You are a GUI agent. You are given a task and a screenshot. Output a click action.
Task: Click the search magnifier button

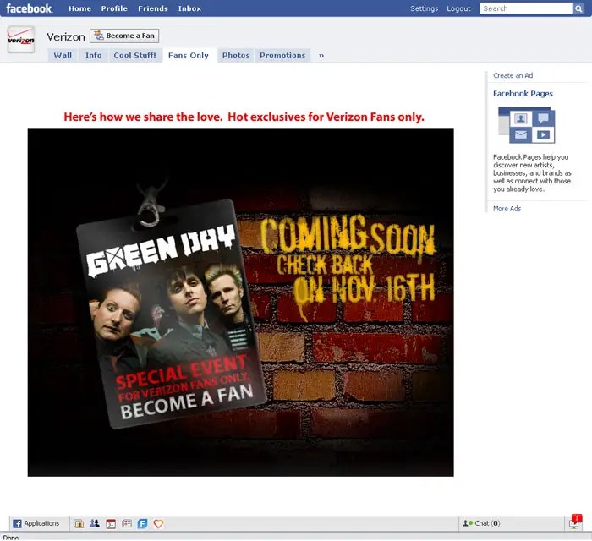click(578, 8)
